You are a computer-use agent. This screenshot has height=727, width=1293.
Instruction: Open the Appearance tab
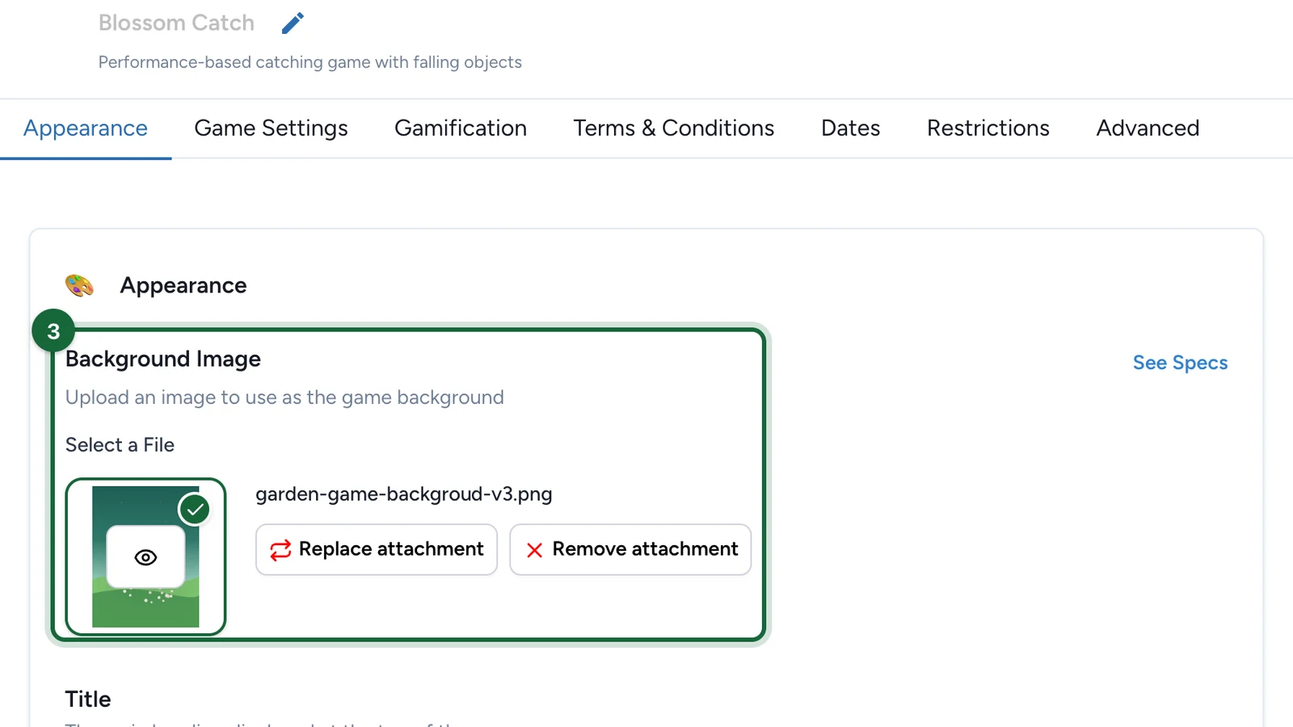coord(86,128)
